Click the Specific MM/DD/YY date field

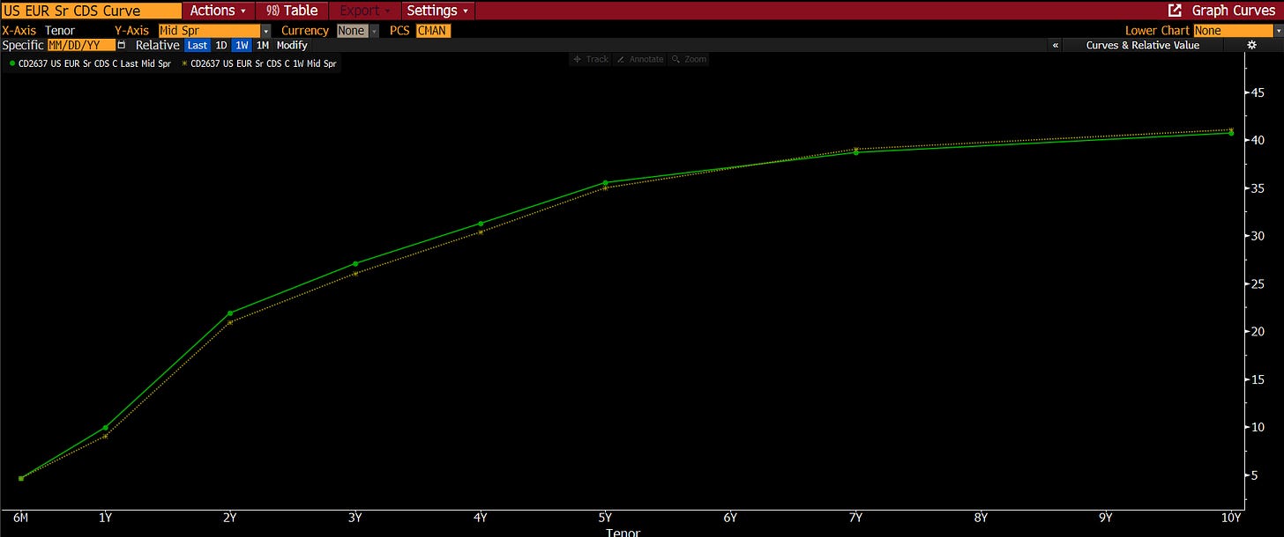[x=81, y=45]
